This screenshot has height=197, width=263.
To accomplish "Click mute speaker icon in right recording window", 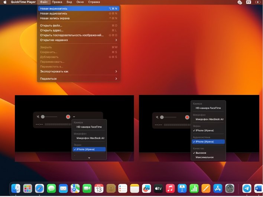I will [157, 117].
